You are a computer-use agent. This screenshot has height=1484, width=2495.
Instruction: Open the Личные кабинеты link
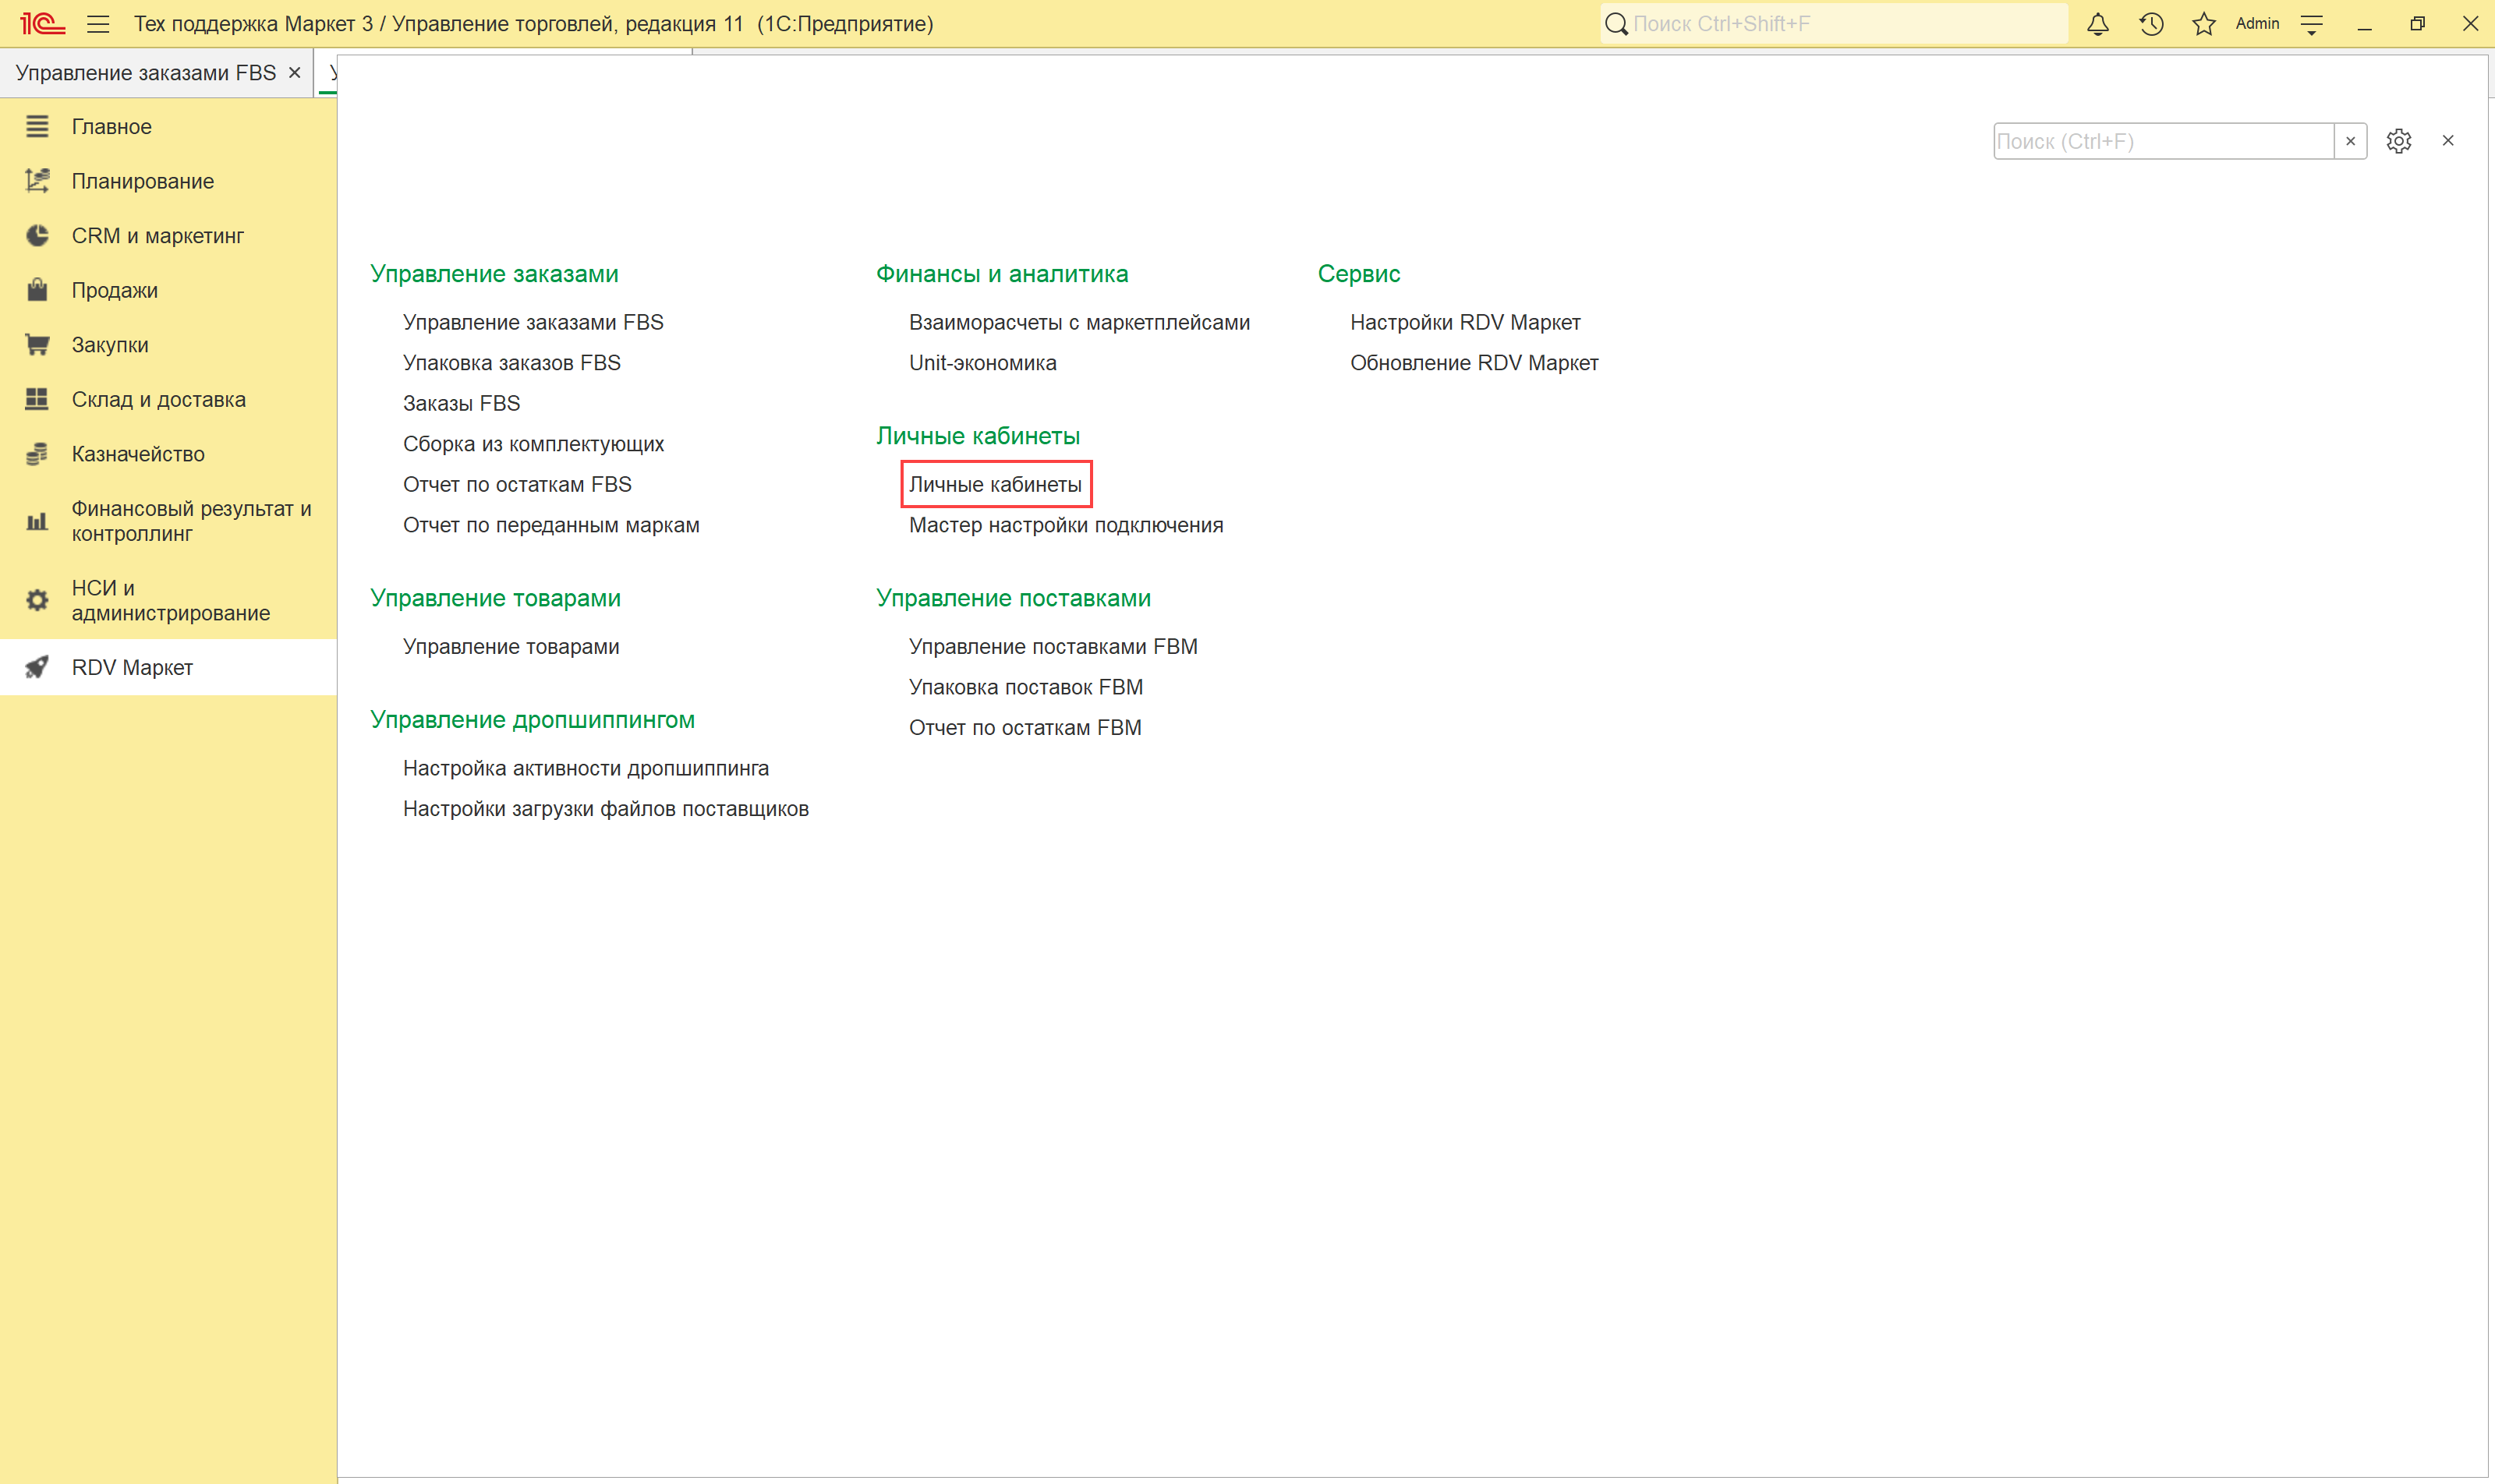(x=996, y=484)
